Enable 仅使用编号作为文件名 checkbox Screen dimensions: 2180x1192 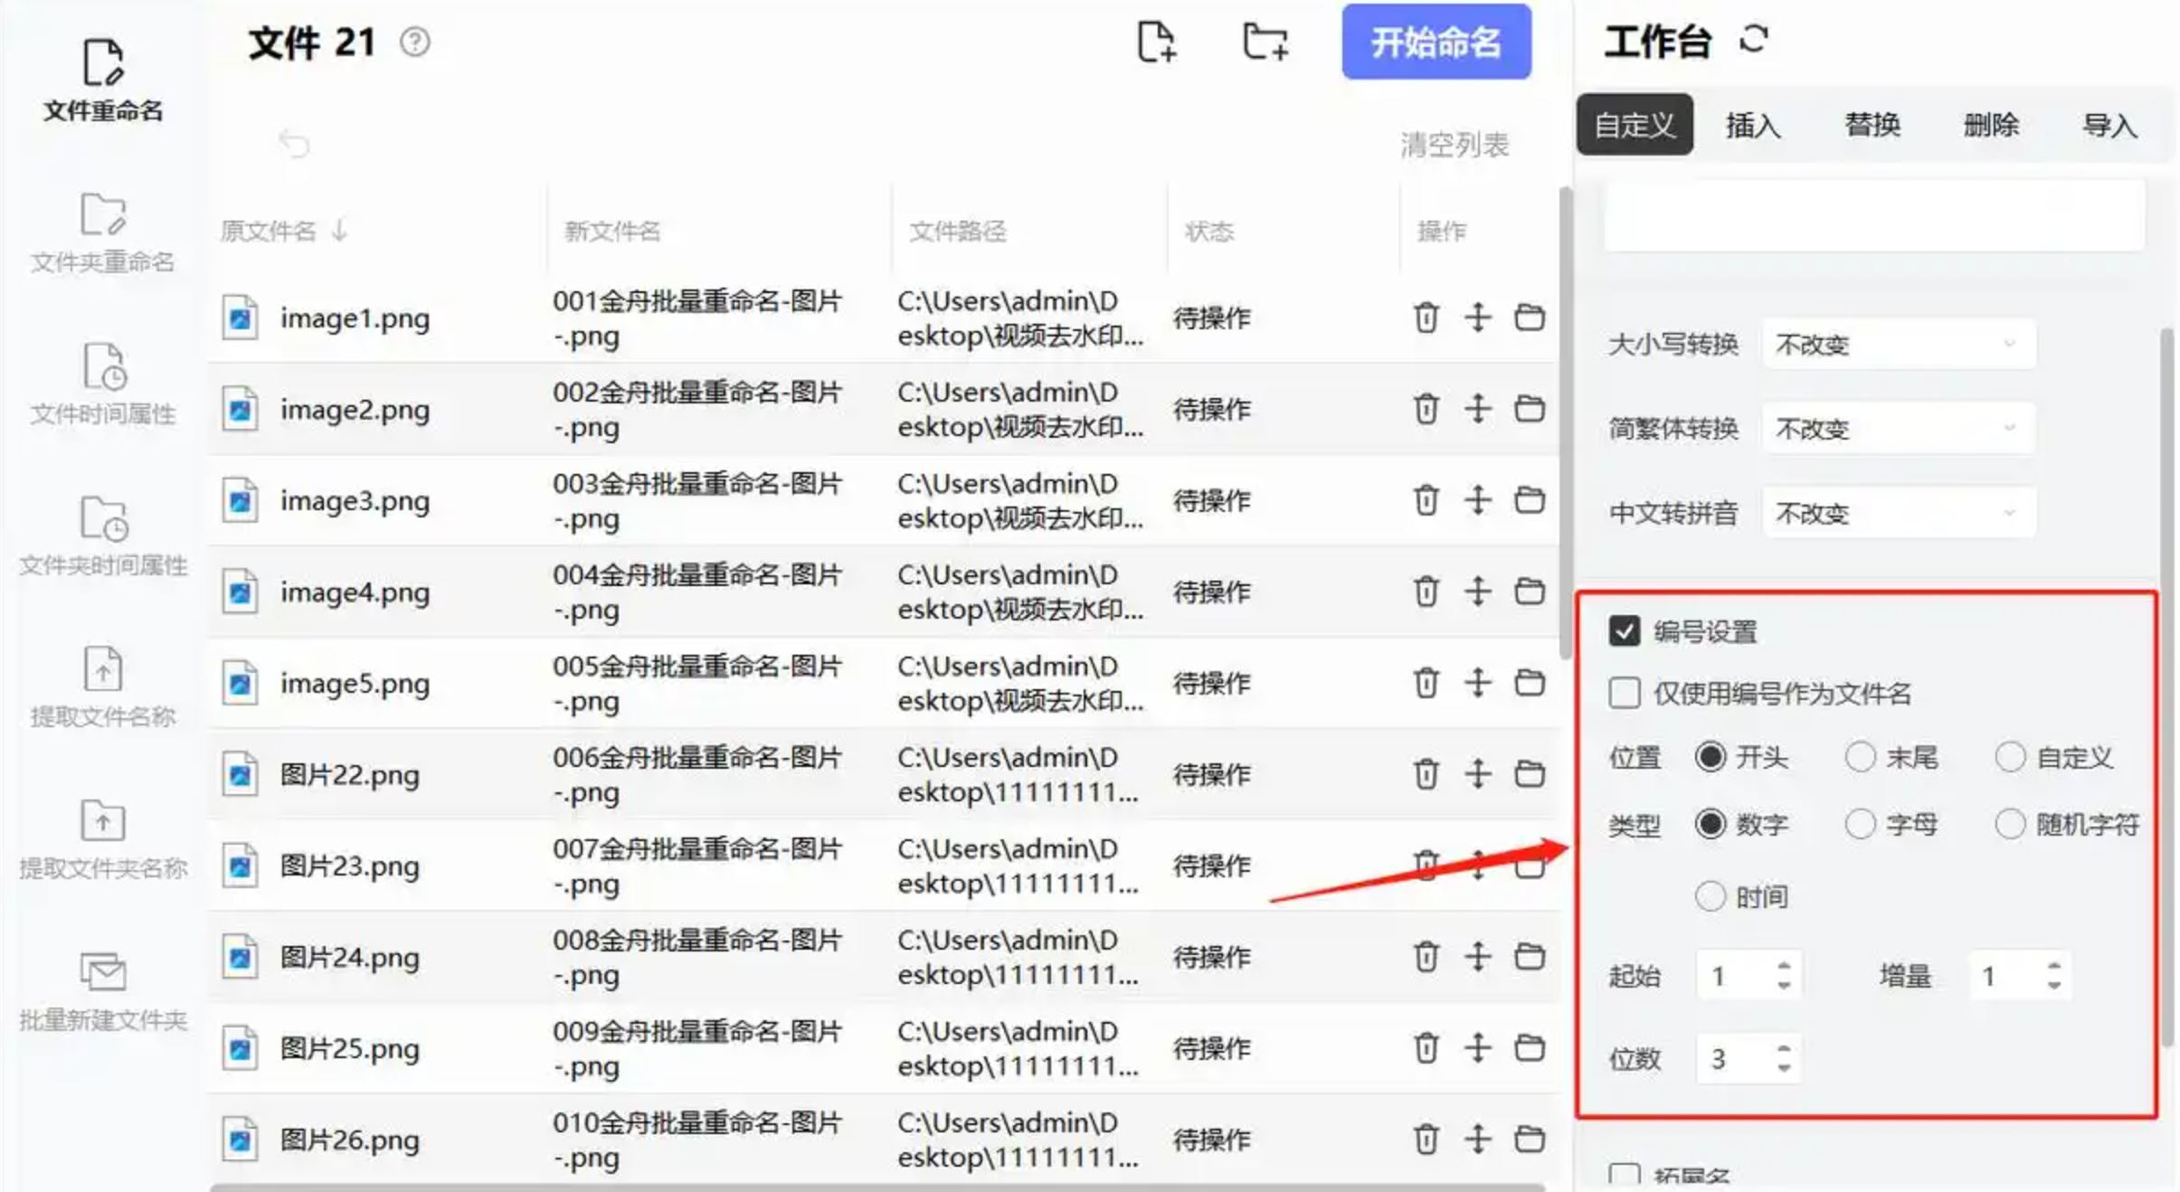[x=1624, y=694]
